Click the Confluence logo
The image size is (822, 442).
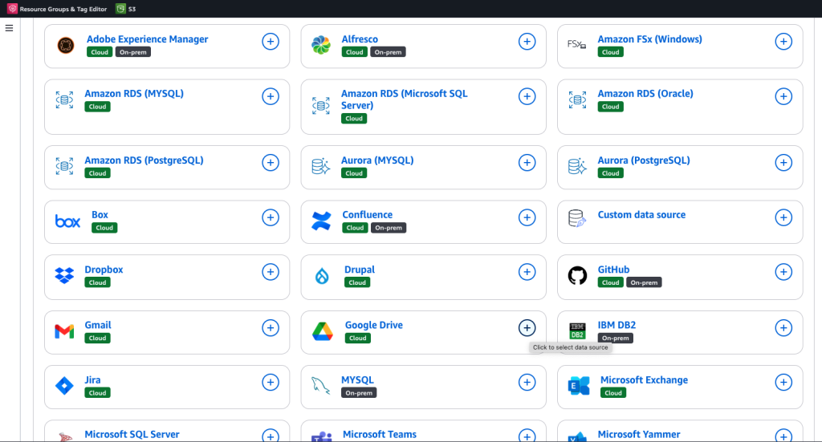321,221
